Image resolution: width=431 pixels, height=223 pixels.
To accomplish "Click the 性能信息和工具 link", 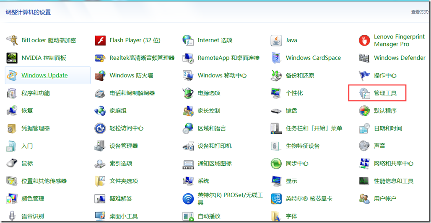I will [394, 181].
